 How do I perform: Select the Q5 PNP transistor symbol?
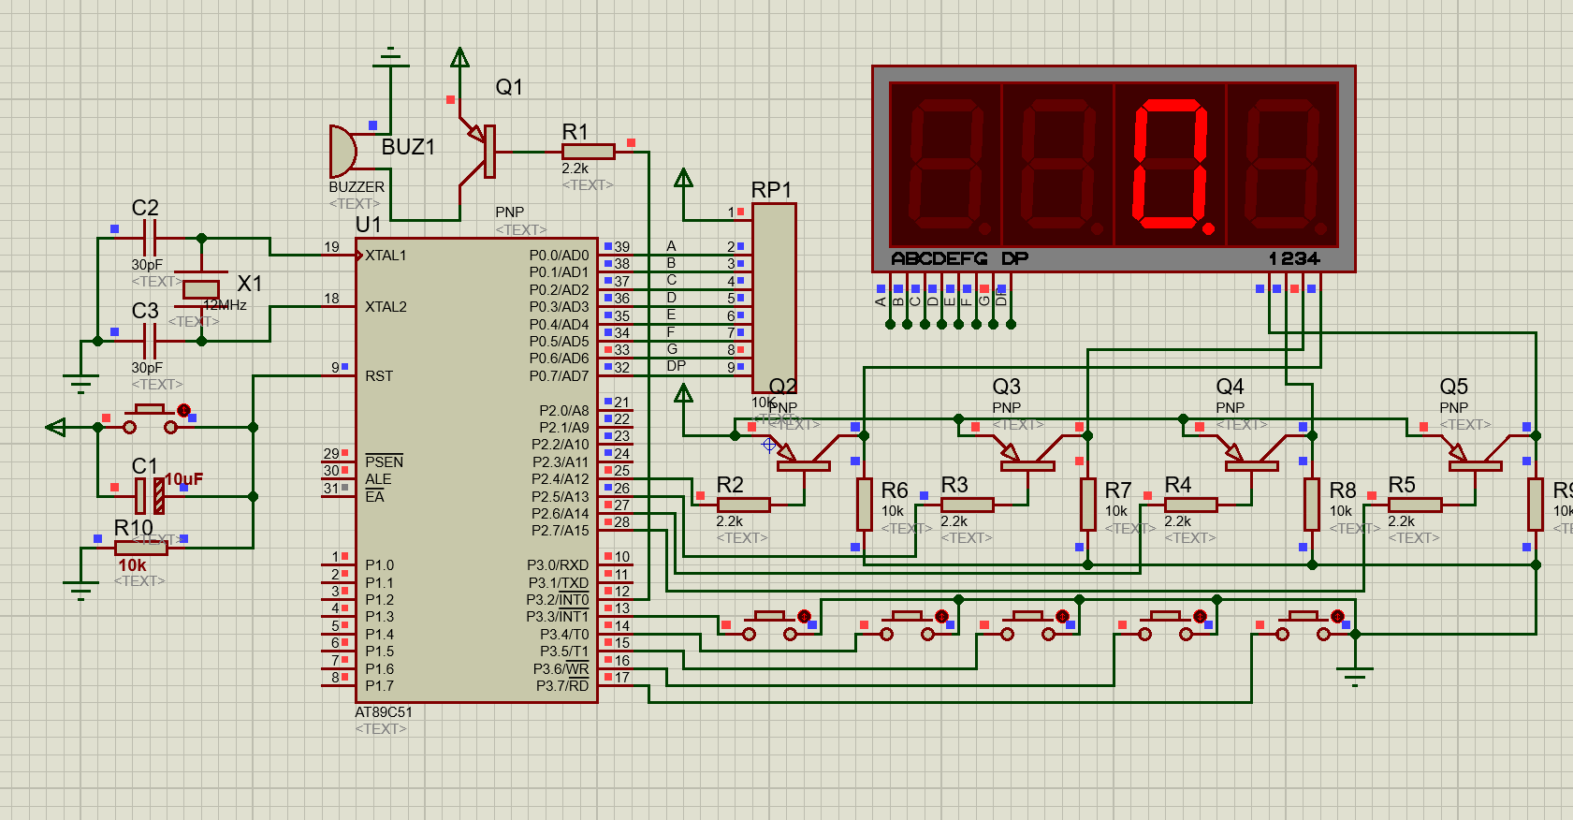pos(1475,454)
